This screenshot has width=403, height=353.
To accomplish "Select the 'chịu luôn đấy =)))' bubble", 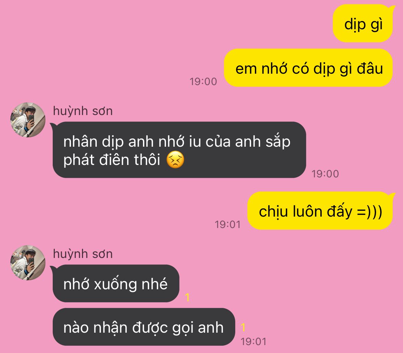I will pyautogui.click(x=320, y=211).
